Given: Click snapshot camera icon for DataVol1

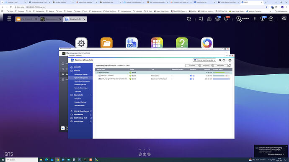Looking at the screenshot, I should [191, 76].
